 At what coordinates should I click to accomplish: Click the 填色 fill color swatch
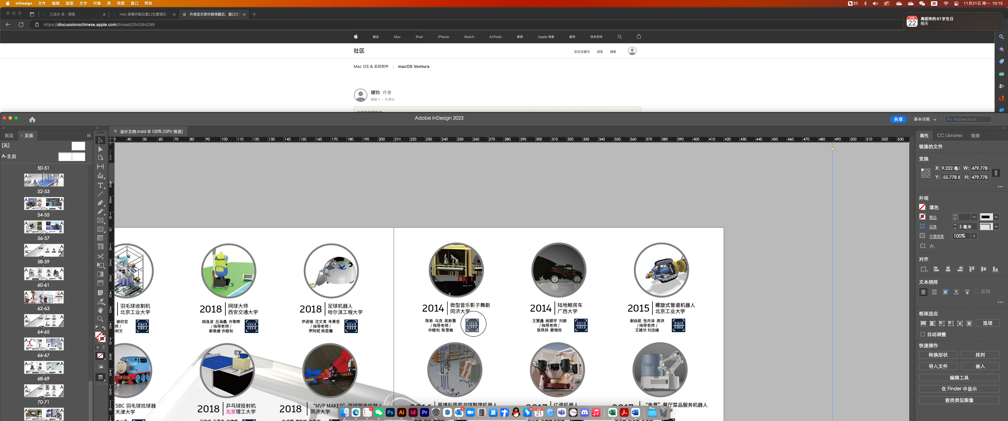[922, 207]
